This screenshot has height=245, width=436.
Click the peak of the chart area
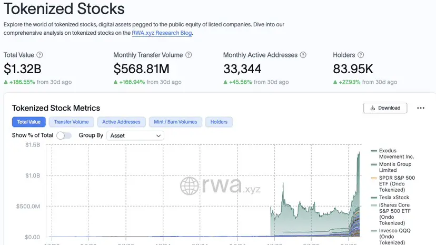click(359, 152)
